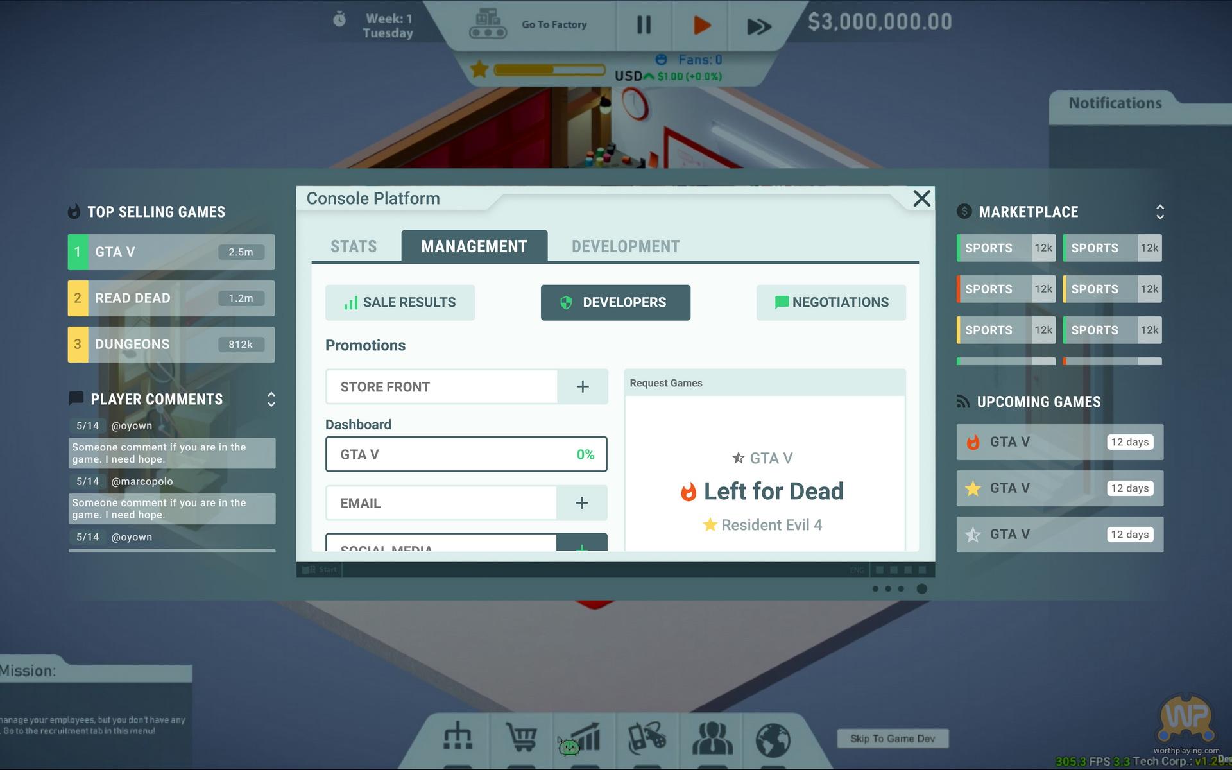
Task: Click the world globe icon
Action: click(x=773, y=739)
